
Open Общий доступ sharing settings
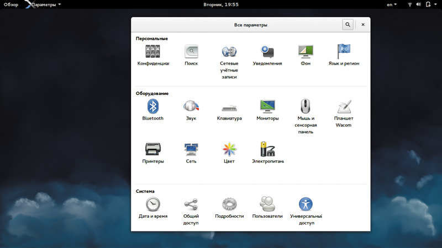coord(191,212)
